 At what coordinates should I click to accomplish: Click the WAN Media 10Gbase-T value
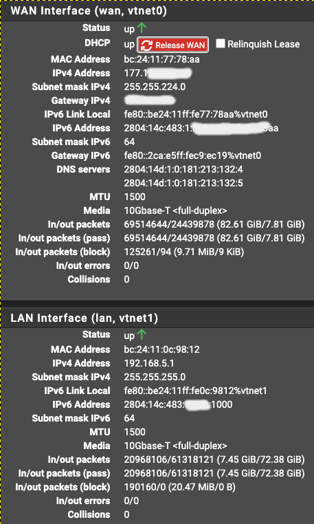175,211
